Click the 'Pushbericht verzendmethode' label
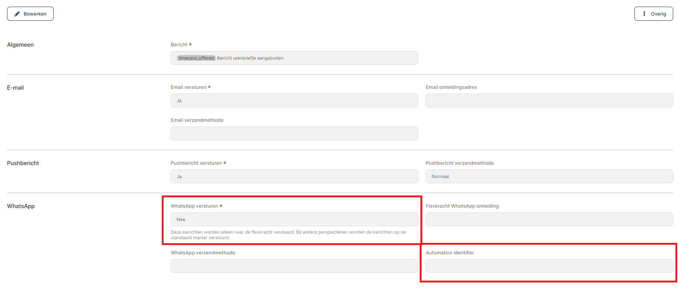 460,163
